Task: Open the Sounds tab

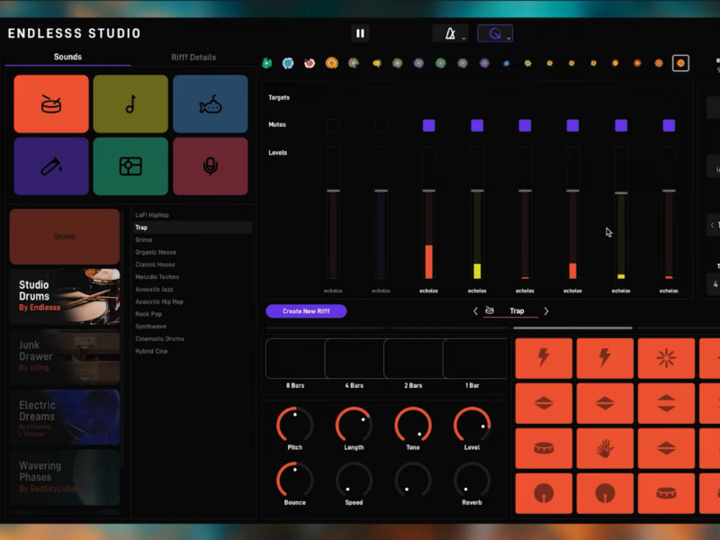Action: click(x=67, y=58)
